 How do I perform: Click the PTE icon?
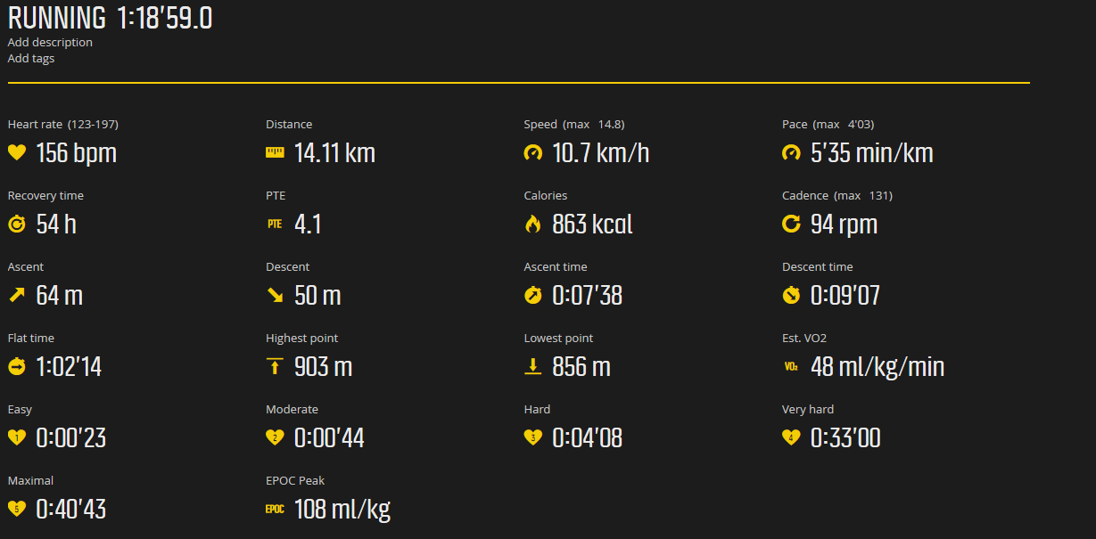(275, 224)
